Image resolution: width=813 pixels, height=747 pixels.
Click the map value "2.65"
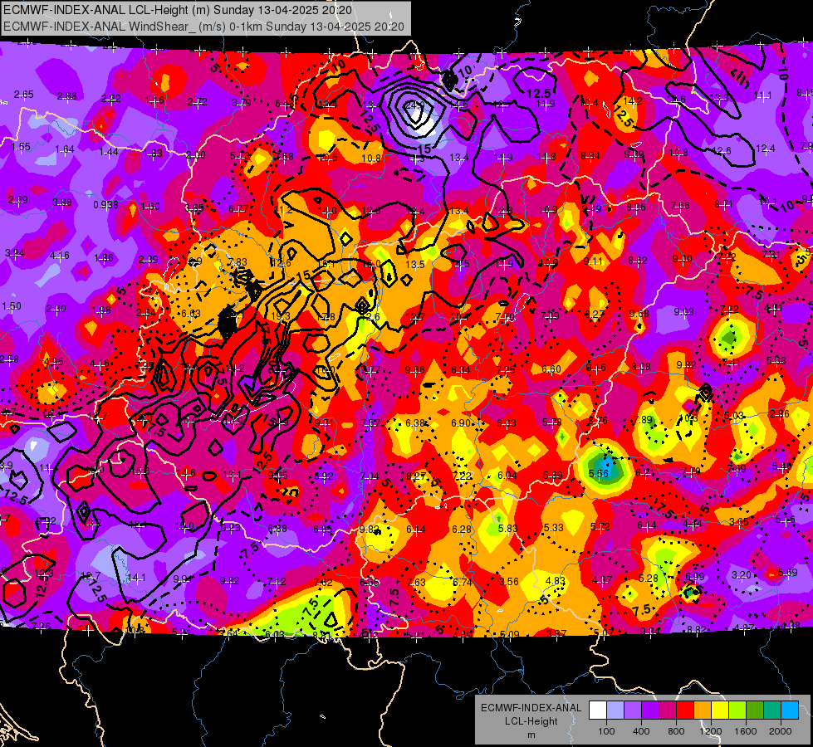24,95
